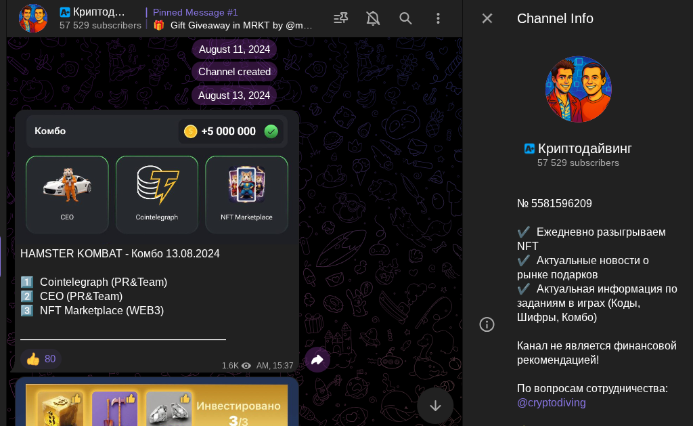Click 'Канал не является финансовой рекомендацией!' text
Viewport: 693px width, 426px height.
point(597,353)
